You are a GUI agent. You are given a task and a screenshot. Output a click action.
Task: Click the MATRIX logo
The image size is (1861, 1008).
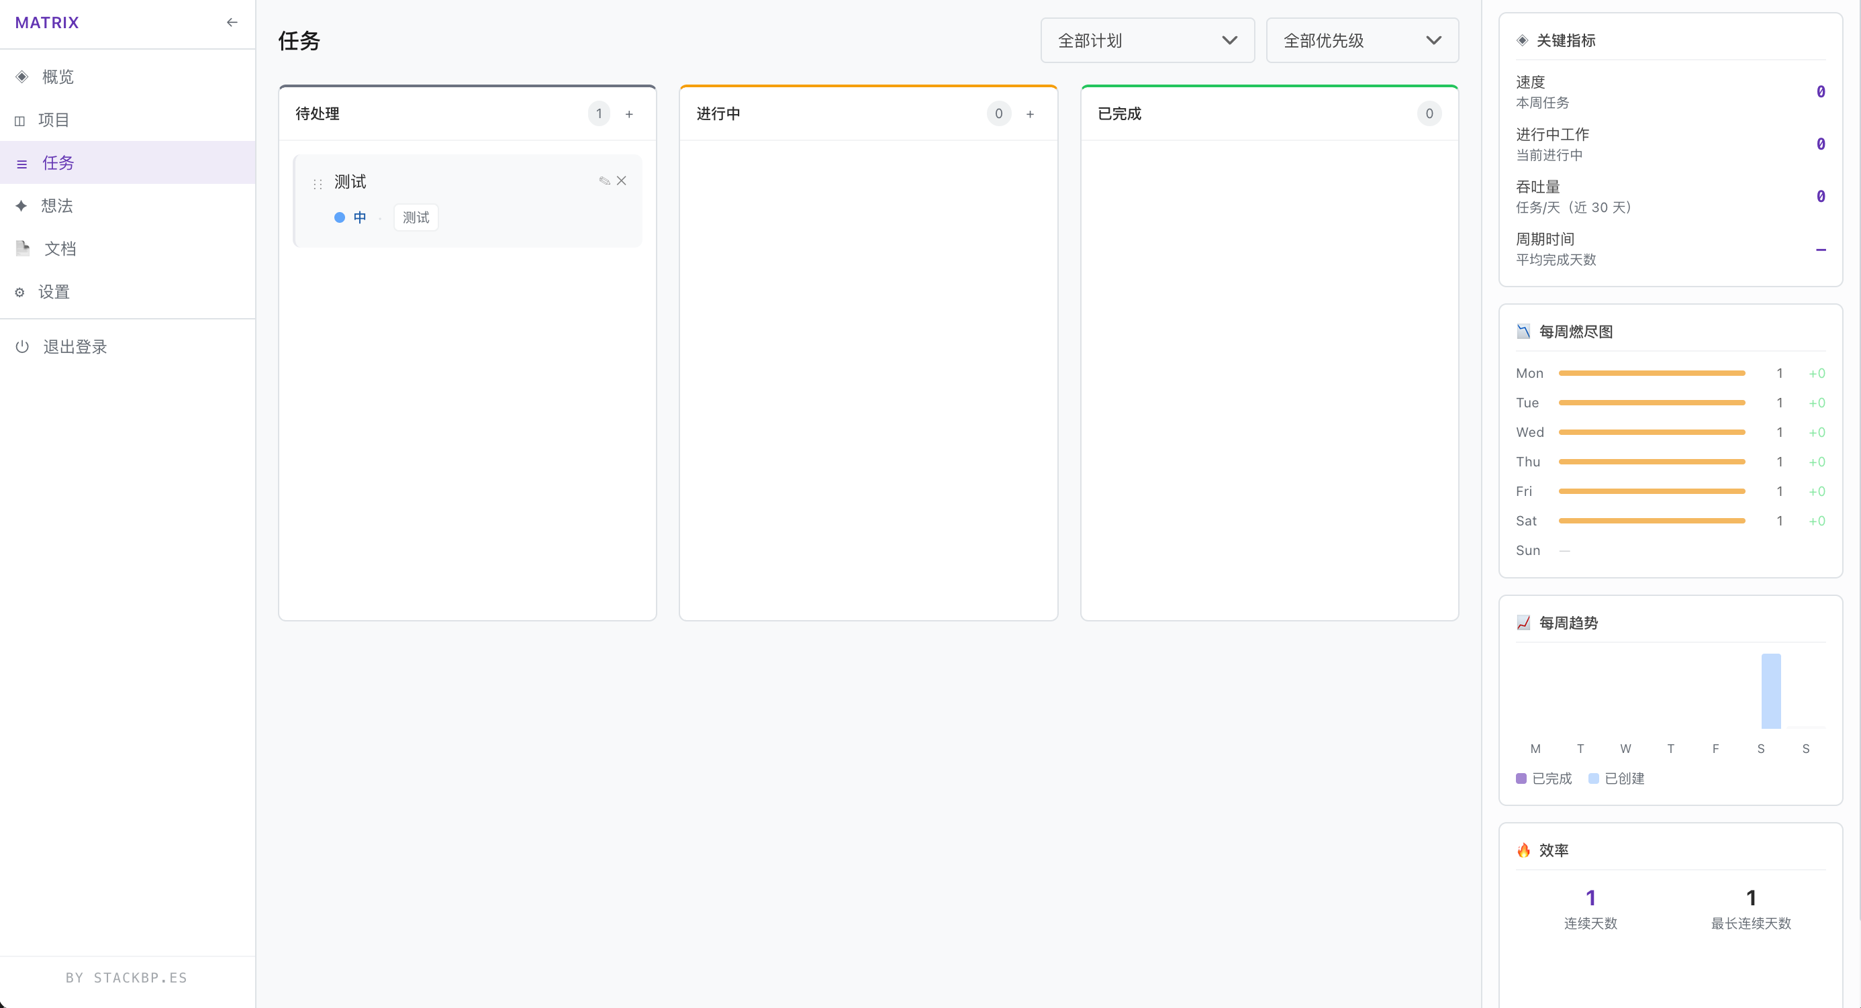(47, 22)
